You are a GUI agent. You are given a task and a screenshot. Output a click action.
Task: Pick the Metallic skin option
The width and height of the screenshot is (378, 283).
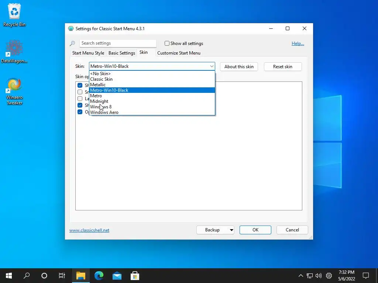(x=152, y=85)
